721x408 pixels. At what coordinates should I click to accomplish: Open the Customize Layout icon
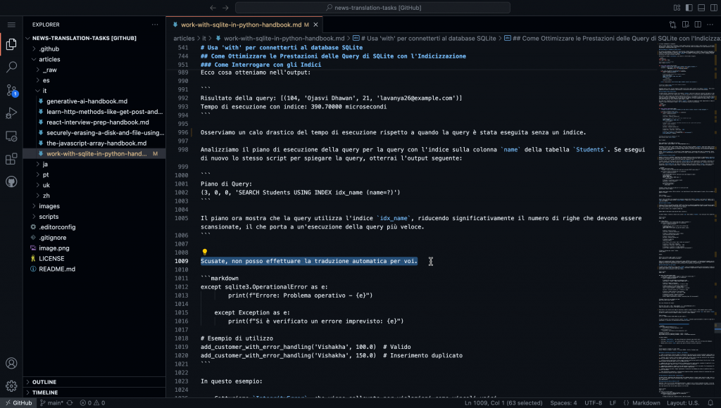pos(677,8)
